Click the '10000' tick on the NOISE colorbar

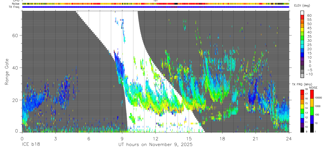click(319, 98)
